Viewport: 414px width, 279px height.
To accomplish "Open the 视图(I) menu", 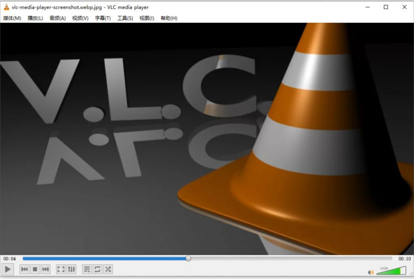I will [x=147, y=18].
